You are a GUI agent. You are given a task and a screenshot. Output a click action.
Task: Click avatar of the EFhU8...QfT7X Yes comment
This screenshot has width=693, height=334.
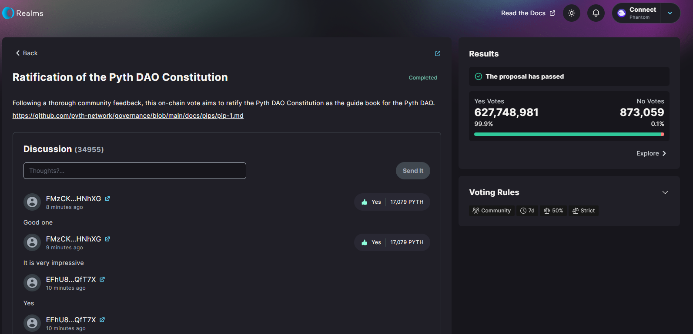click(x=32, y=283)
